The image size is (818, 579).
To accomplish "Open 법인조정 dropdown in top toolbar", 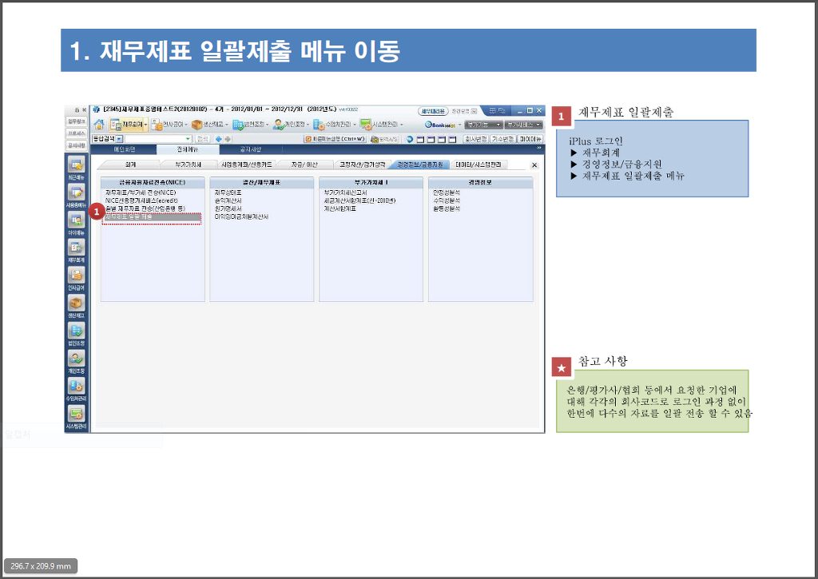I will pyautogui.click(x=250, y=125).
